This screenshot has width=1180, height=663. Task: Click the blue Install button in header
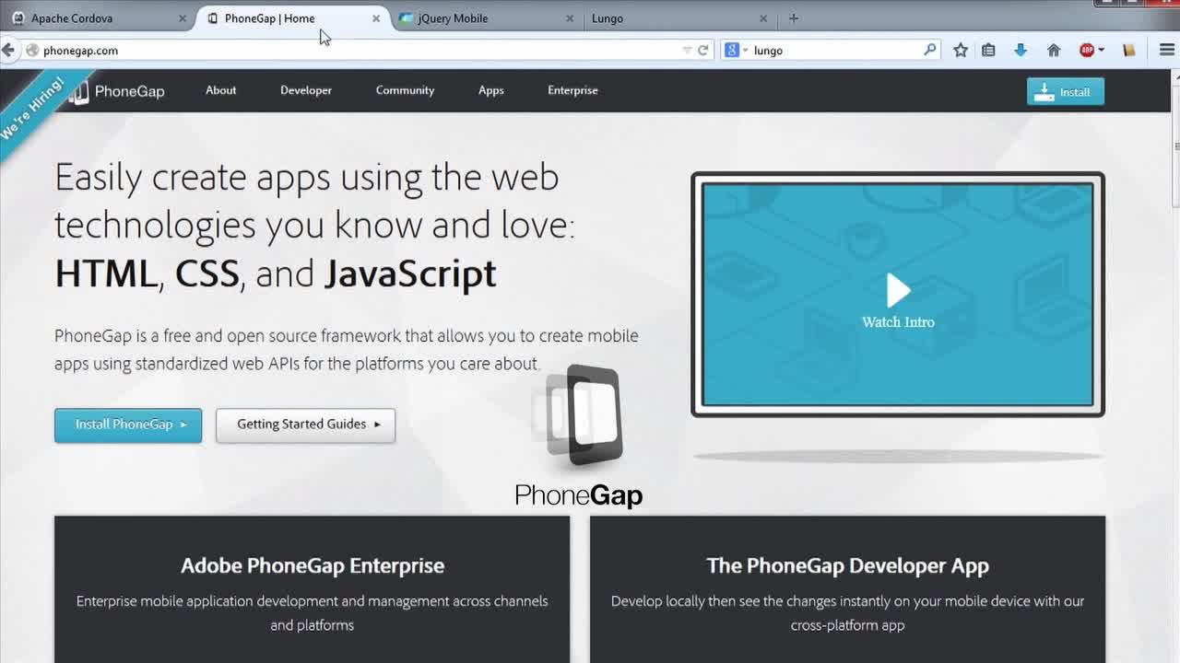pyautogui.click(x=1066, y=91)
